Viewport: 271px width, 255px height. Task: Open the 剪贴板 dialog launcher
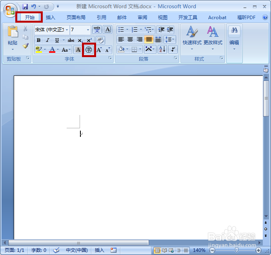(x=28, y=58)
